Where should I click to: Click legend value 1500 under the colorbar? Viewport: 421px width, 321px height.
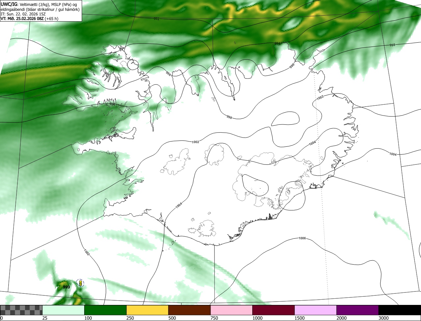pos(299,318)
